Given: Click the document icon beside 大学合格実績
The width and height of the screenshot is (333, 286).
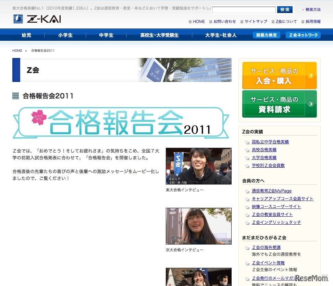Looking at the screenshot, I should pyautogui.click(x=247, y=158).
